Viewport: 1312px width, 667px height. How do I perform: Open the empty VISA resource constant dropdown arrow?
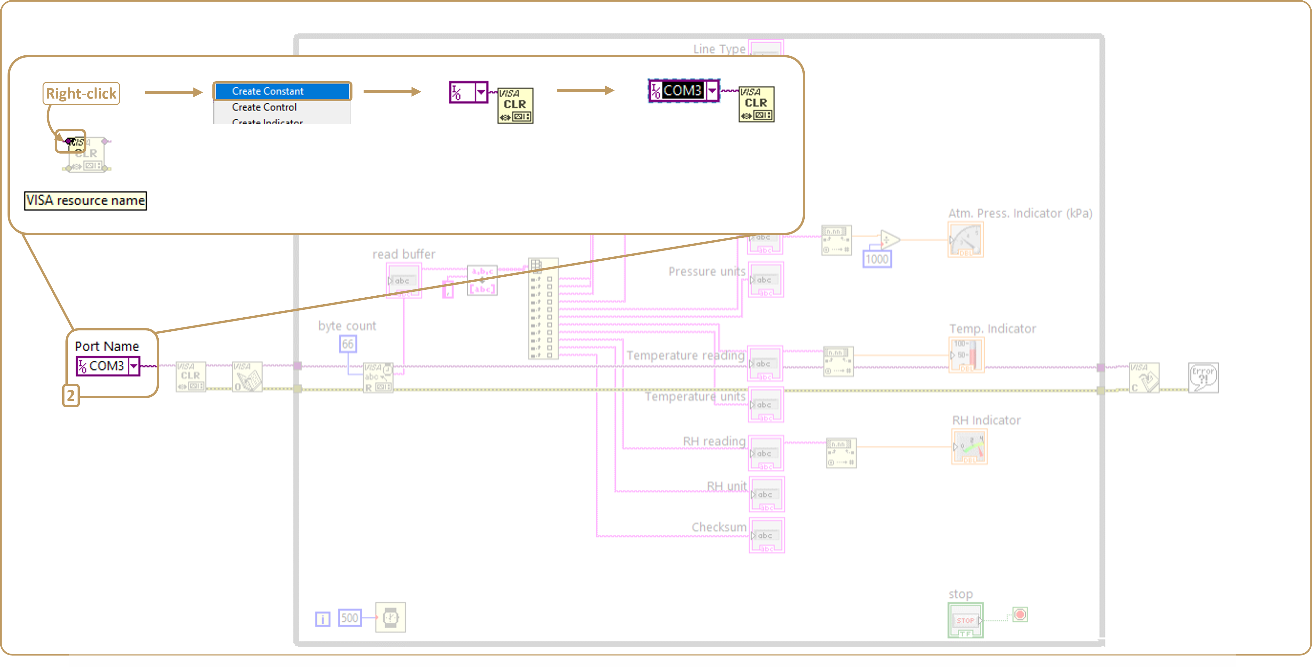pyautogui.click(x=481, y=92)
